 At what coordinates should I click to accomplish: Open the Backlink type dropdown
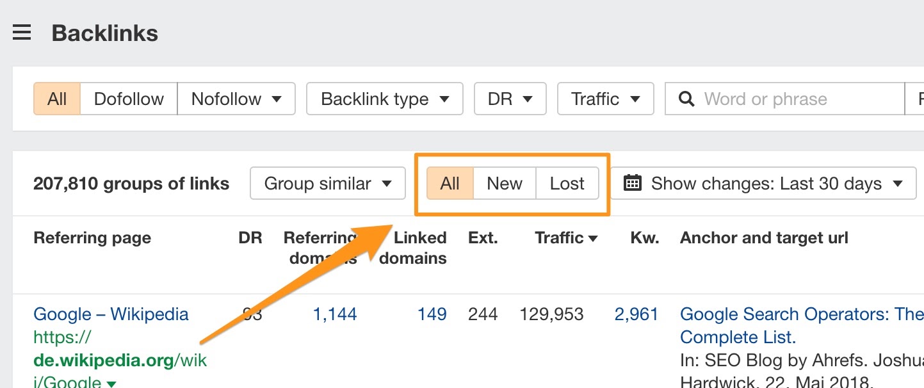coord(384,99)
